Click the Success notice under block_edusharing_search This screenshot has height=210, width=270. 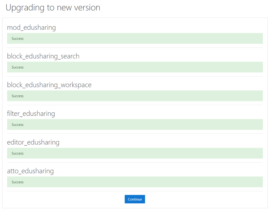pyautogui.click(x=135, y=67)
